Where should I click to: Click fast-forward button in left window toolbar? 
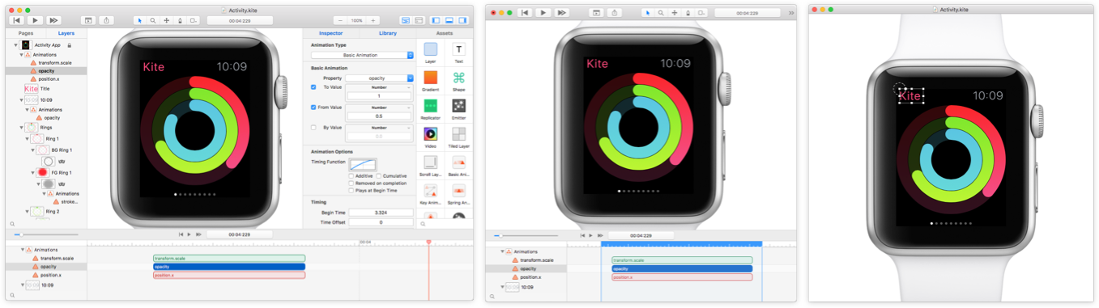point(53,20)
